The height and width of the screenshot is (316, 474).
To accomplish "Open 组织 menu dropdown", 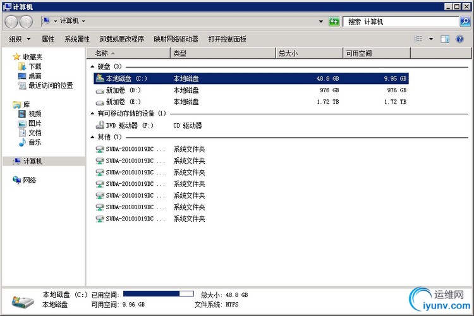I will (20, 39).
